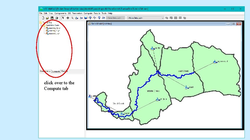The image size is (250, 140).
Task: Switch to the Results tab
Action: 65,71
